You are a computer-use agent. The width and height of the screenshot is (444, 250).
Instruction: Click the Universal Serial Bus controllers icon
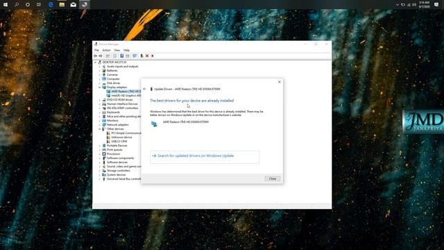pyautogui.click(x=104, y=179)
